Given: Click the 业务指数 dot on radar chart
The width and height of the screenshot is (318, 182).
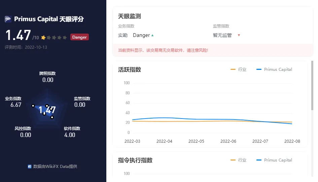Looking at the screenshot, I should (33, 106).
